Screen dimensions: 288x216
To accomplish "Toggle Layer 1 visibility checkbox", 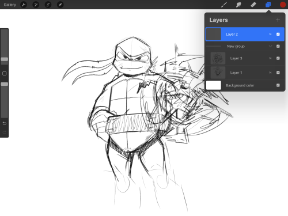I will click(278, 73).
